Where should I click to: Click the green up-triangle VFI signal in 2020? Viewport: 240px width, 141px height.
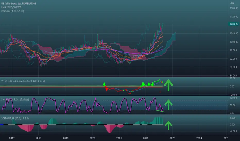(104, 84)
